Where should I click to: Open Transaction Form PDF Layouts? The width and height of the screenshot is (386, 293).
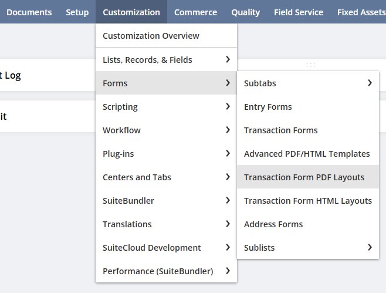click(308, 177)
